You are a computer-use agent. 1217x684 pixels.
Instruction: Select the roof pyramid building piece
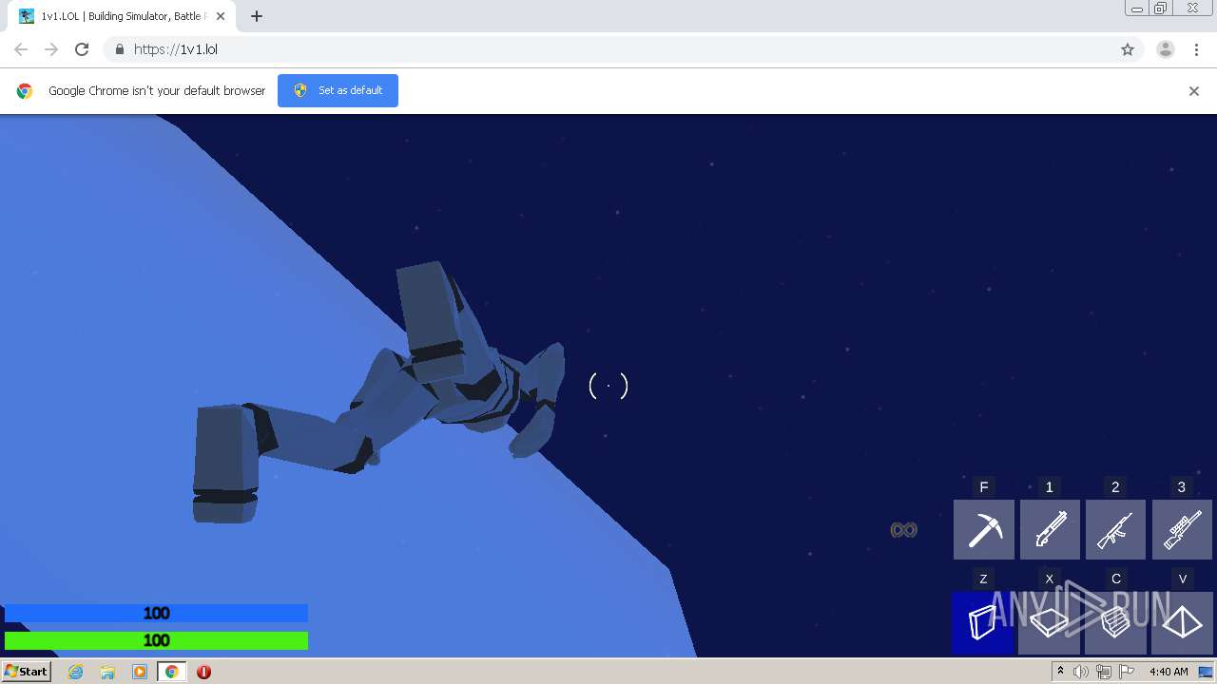point(1182,623)
